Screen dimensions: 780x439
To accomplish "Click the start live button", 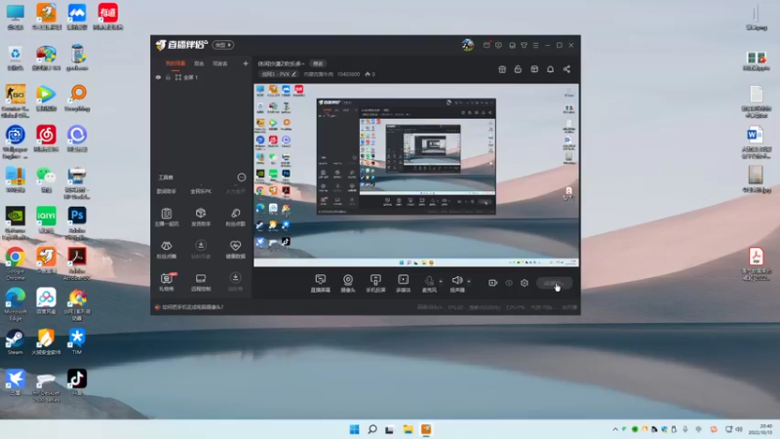I will tap(554, 283).
